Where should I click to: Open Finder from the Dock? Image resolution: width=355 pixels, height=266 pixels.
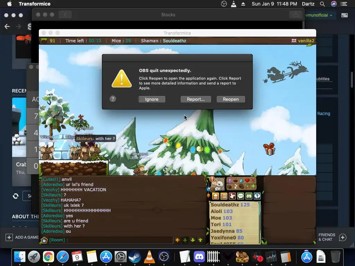pos(20,257)
